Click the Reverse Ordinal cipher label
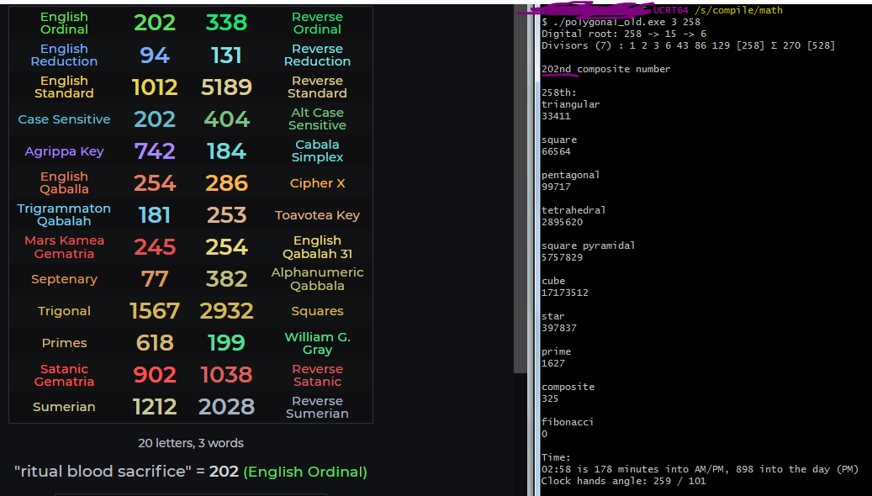This screenshot has width=872, height=496. (318, 23)
